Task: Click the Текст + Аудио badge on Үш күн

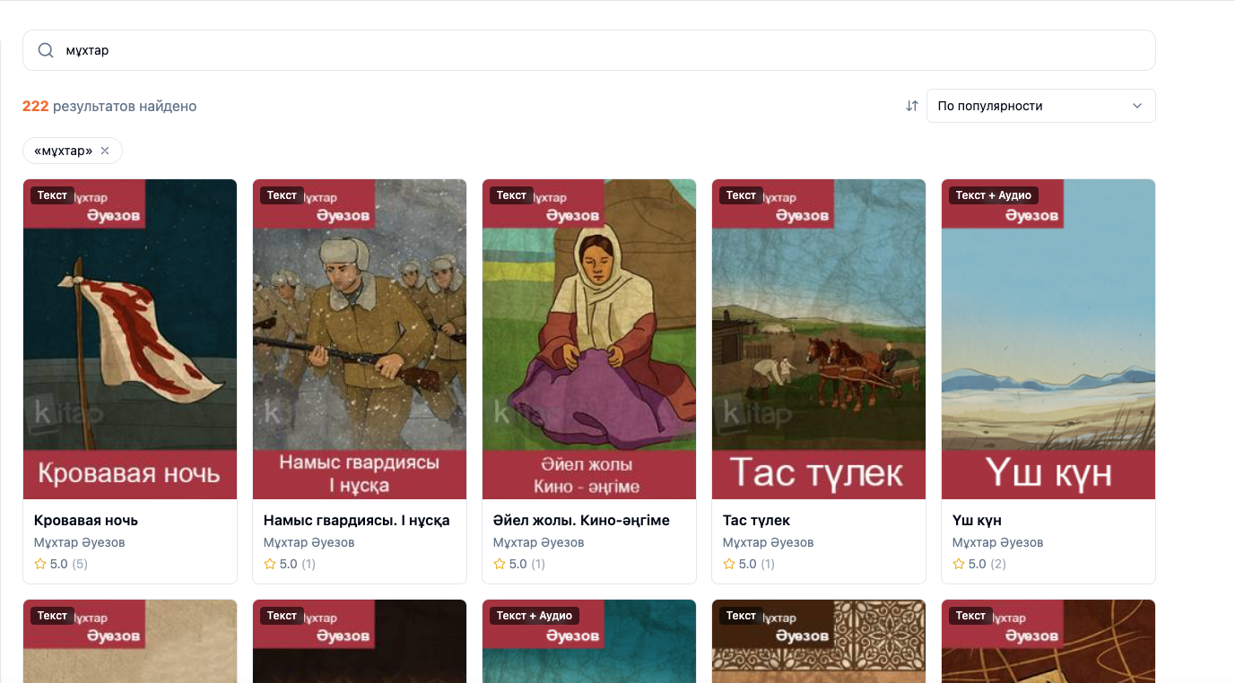Action: point(994,195)
